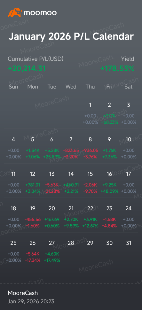Image resolution: width=142 pixels, height=310 pixels.
Task: Click the moomoo brand name text
Action: pos(40,13)
